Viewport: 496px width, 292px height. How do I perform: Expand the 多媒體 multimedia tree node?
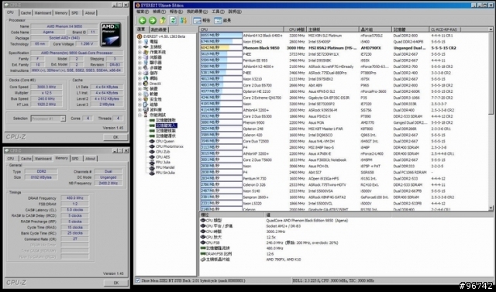139,68
